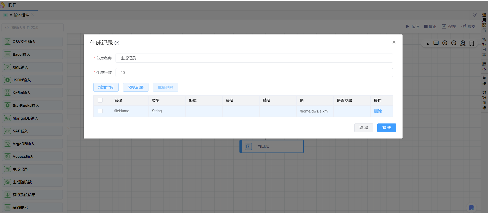This screenshot has height=213, width=488.
Task: Click the 预览记录 button
Action: pos(136,87)
